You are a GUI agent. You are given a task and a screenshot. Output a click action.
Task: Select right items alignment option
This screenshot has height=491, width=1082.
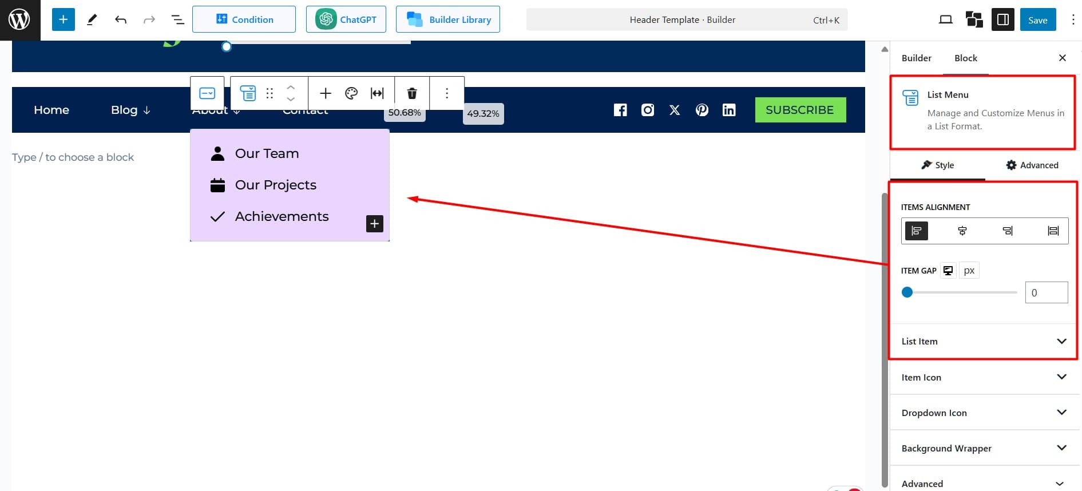[1008, 231]
